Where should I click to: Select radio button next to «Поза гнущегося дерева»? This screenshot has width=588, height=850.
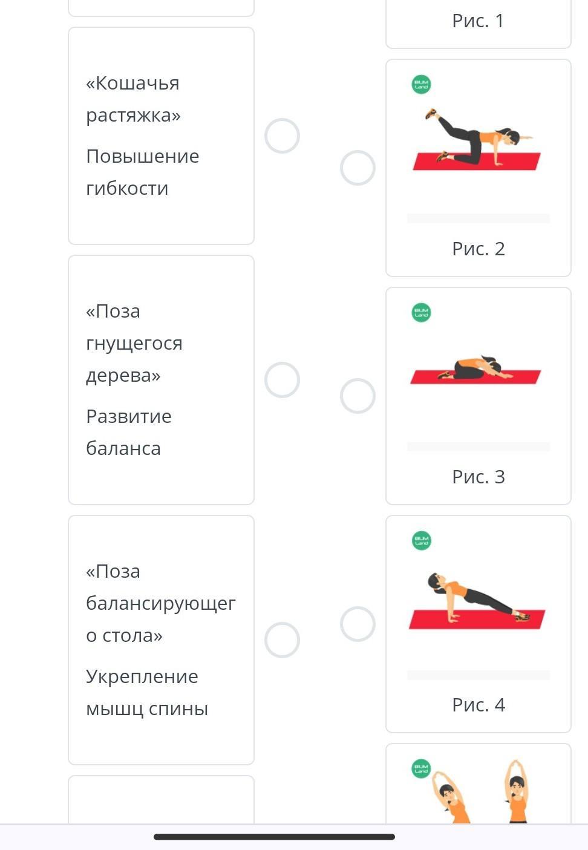click(282, 380)
